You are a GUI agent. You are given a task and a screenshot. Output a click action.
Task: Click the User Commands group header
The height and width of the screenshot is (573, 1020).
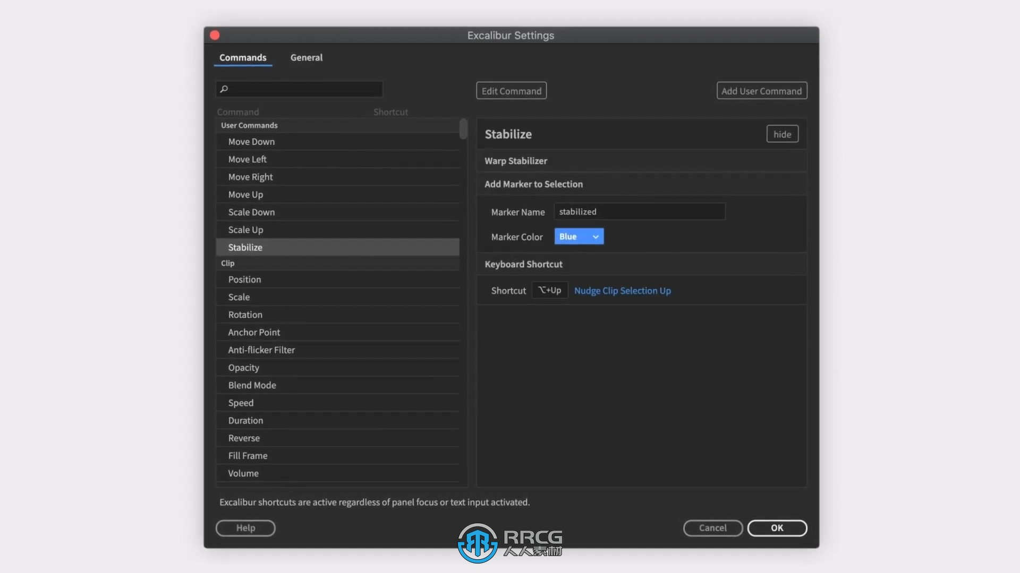337,125
